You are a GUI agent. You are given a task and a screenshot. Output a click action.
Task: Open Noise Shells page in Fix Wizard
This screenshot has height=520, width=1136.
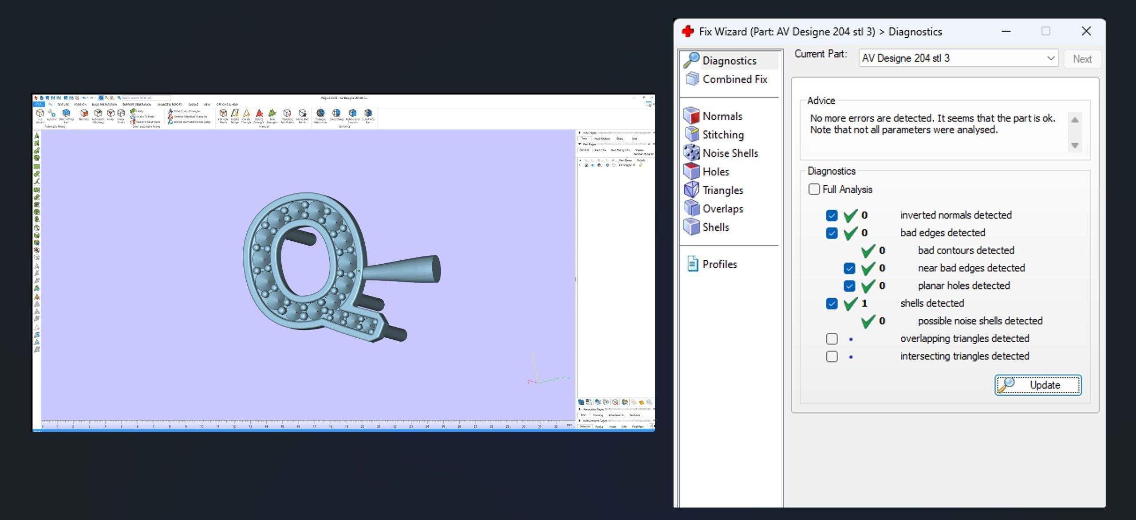(x=730, y=153)
